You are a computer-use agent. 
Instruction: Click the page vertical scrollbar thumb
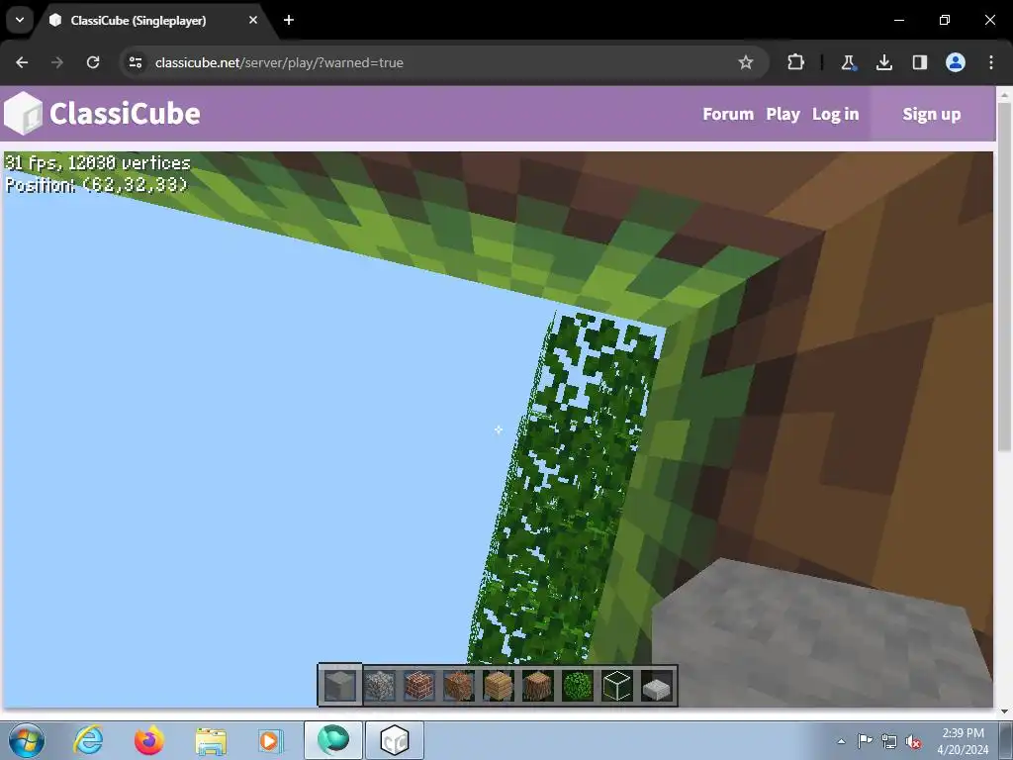coord(1003,277)
